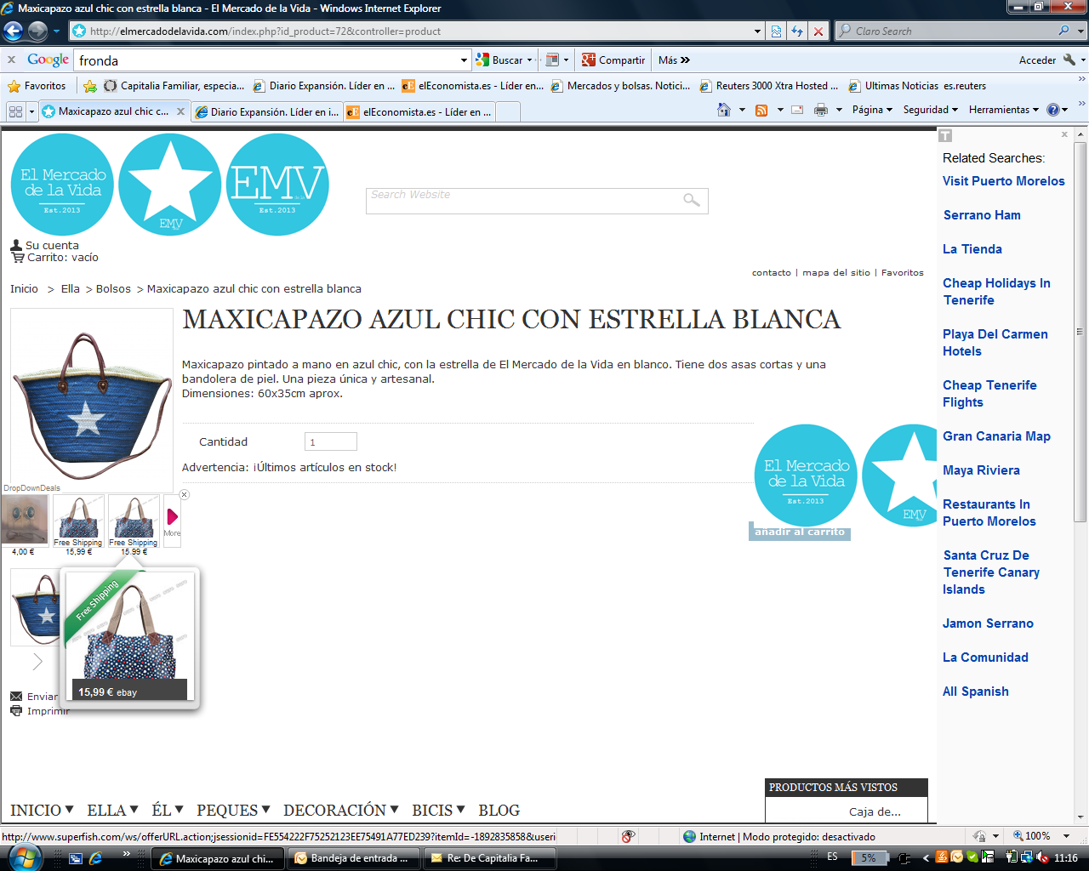Screen dimensions: 1089x871
Task: Click the pink More arrow in DropDownDeals
Action: (x=172, y=517)
